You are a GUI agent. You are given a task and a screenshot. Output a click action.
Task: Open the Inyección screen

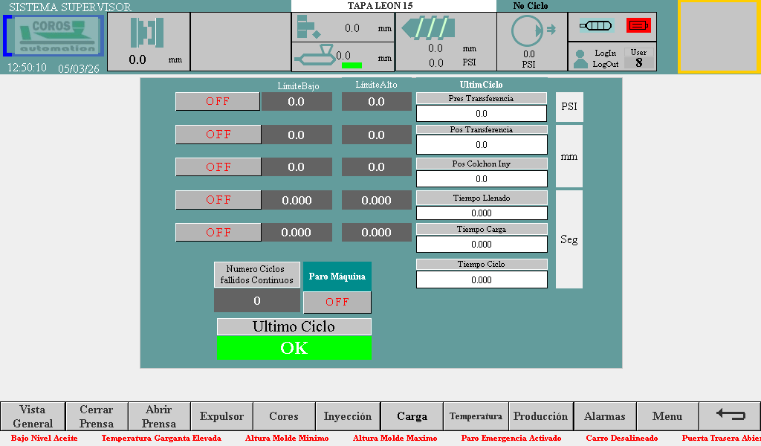tap(347, 416)
